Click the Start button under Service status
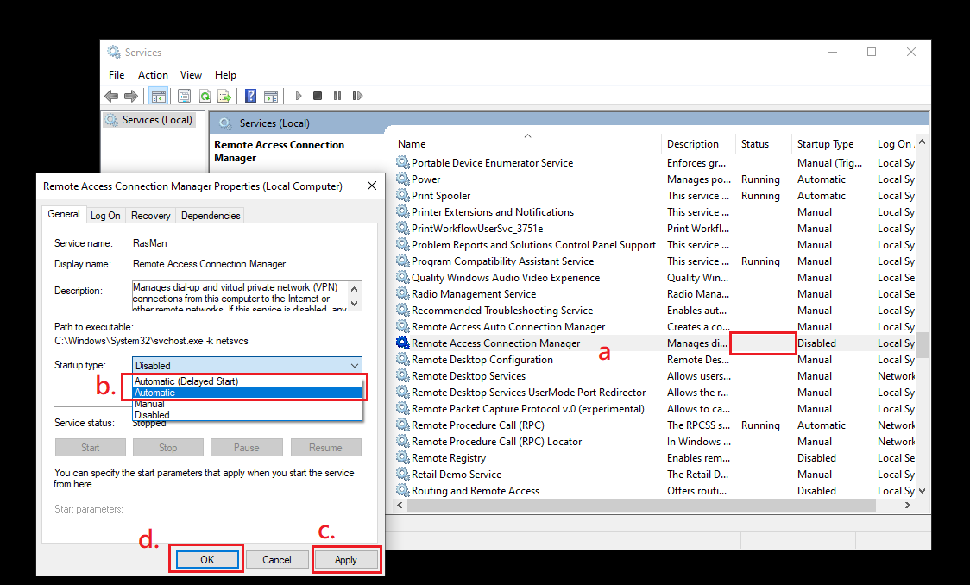The image size is (970, 585). tap(91, 448)
